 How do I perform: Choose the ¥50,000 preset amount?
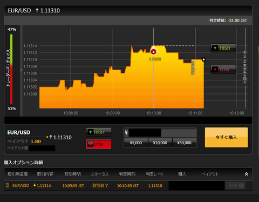click(x=185, y=143)
